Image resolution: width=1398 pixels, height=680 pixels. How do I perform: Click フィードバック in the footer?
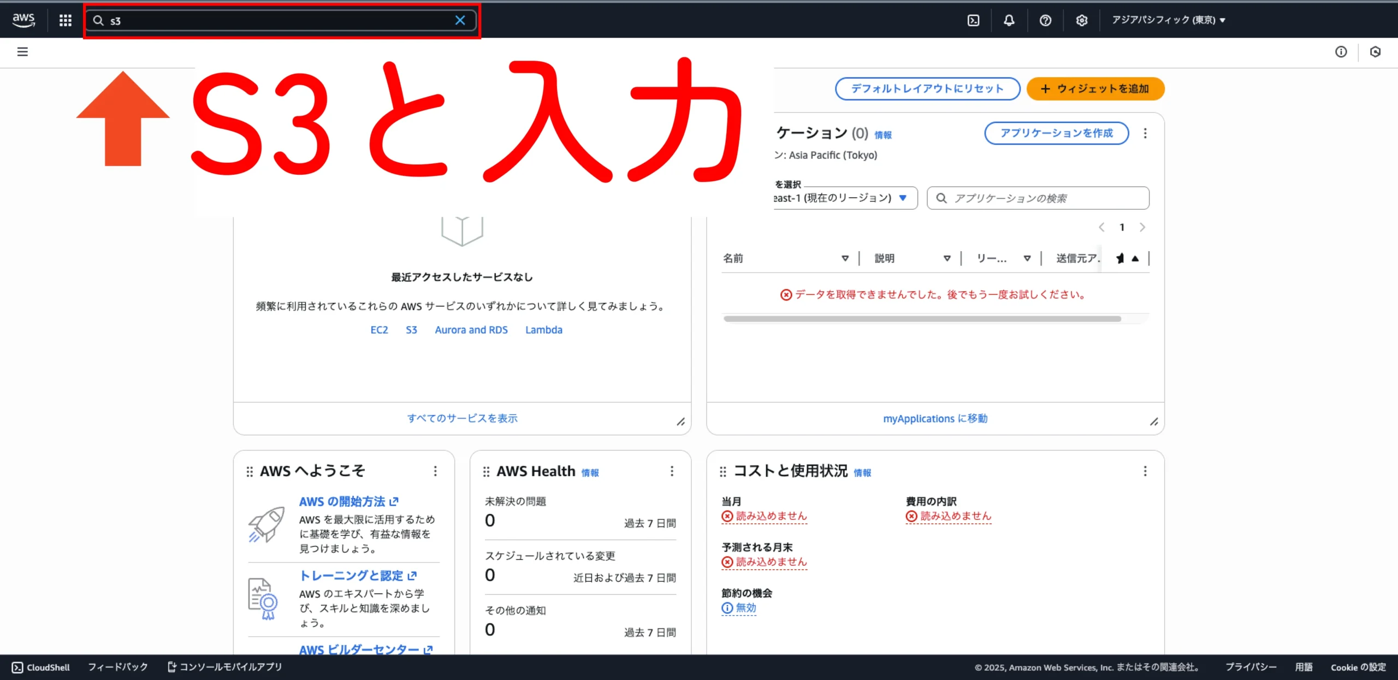pos(118,667)
